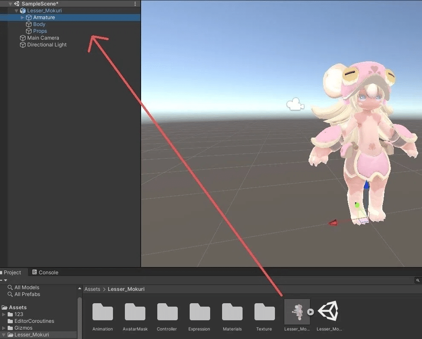
Task: Click the green Y-axis gizmo handle
Action: pos(357,205)
